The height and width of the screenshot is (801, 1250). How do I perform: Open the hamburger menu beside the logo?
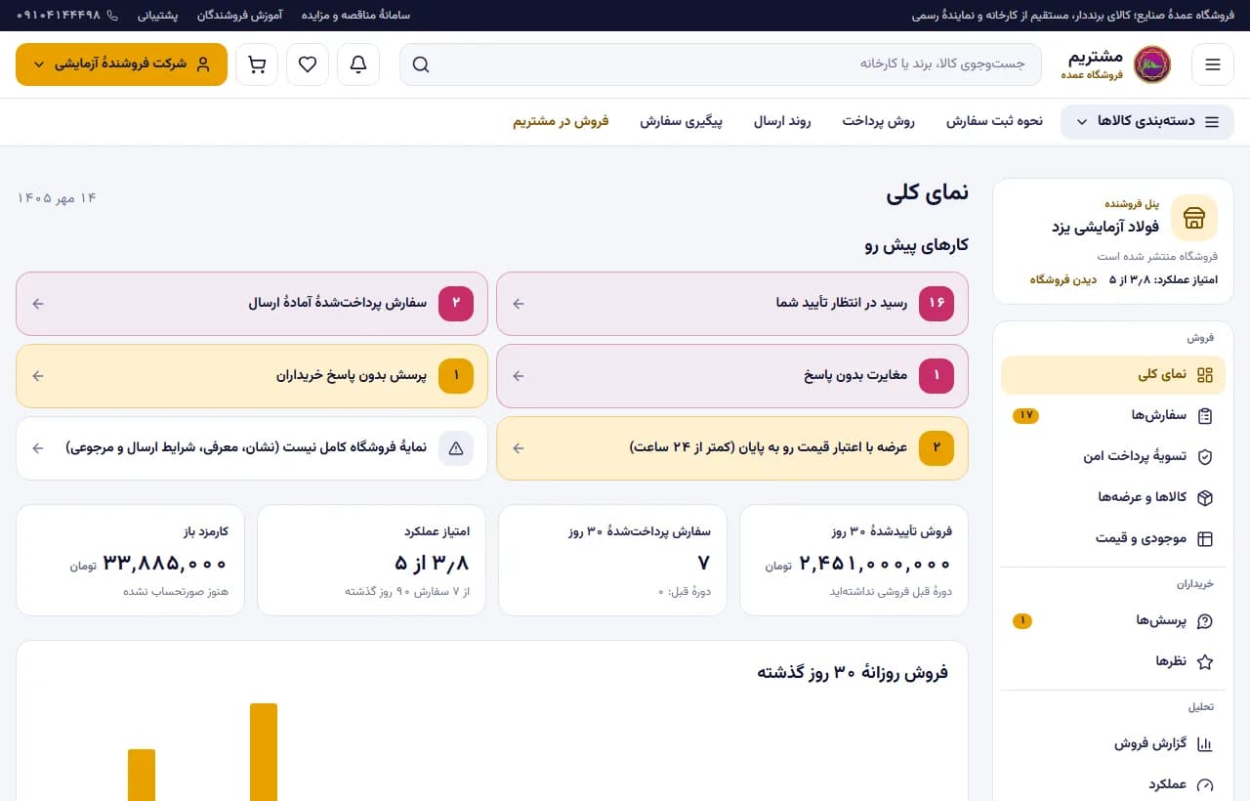1213,64
